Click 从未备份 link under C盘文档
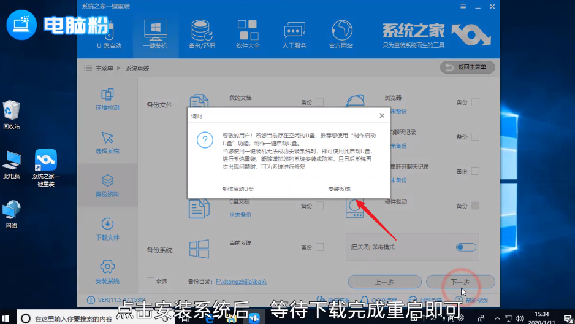 [x=240, y=215]
